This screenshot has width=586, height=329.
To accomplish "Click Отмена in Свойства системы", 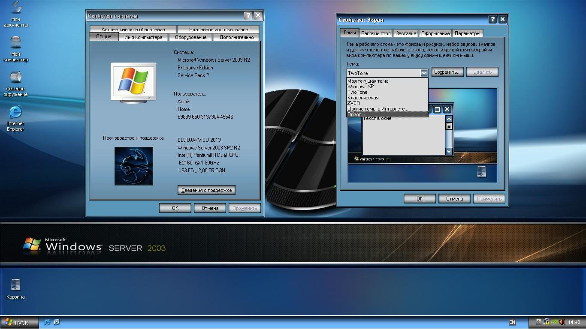I will pyautogui.click(x=210, y=208).
